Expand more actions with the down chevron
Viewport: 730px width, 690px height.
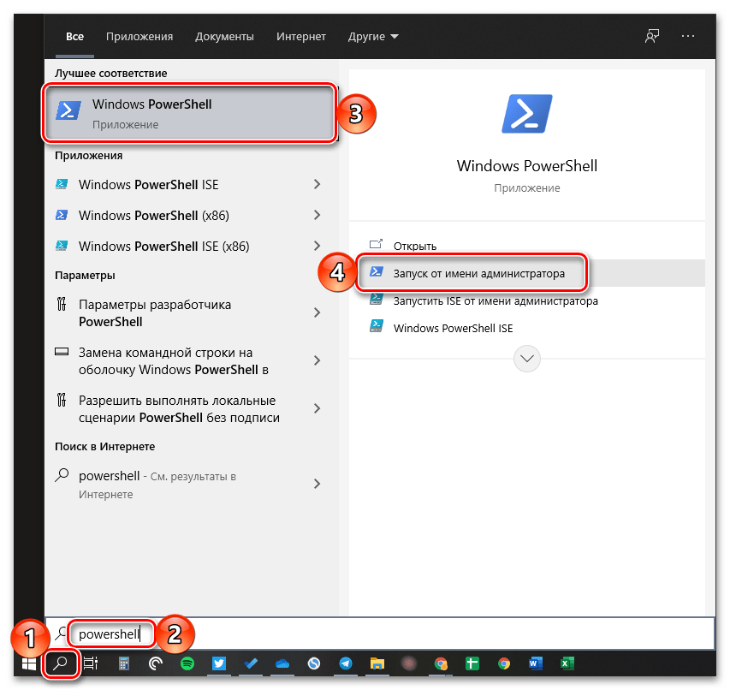(x=526, y=358)
